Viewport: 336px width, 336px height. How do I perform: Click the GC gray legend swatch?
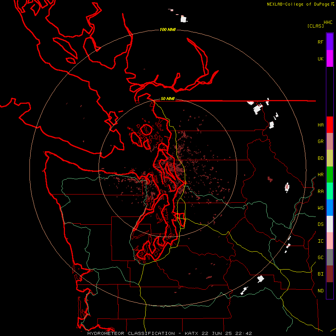330,257
